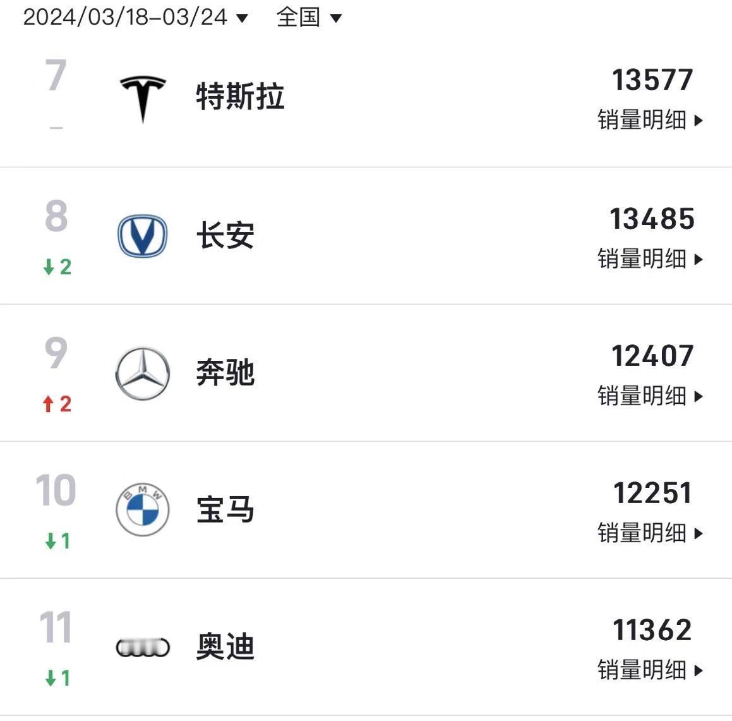Click the green down arrow for 宝马

click(x=51, y=541)
